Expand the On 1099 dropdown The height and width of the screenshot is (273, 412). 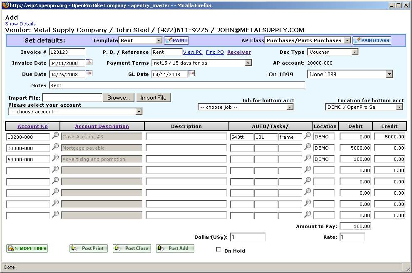coord(389,74)
